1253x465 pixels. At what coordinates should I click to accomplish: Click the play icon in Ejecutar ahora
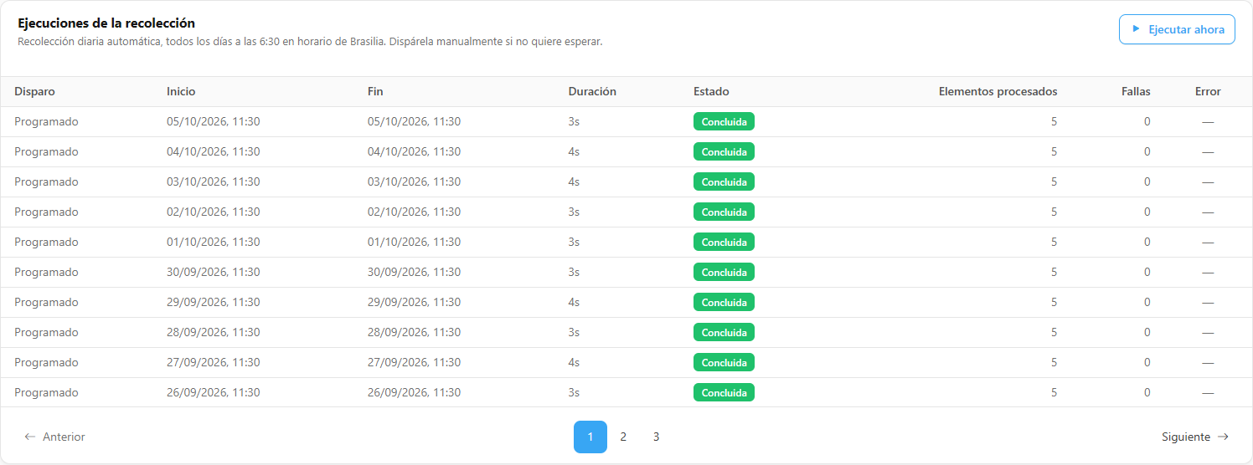click(x=1136, y=29)
